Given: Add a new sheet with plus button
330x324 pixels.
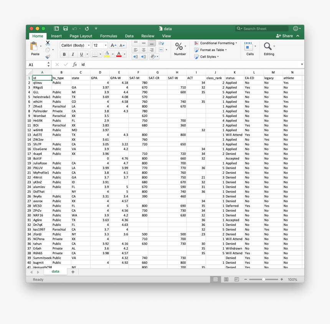Looking at the screenshot, I should pyautogui.click(x=73, y=272).
